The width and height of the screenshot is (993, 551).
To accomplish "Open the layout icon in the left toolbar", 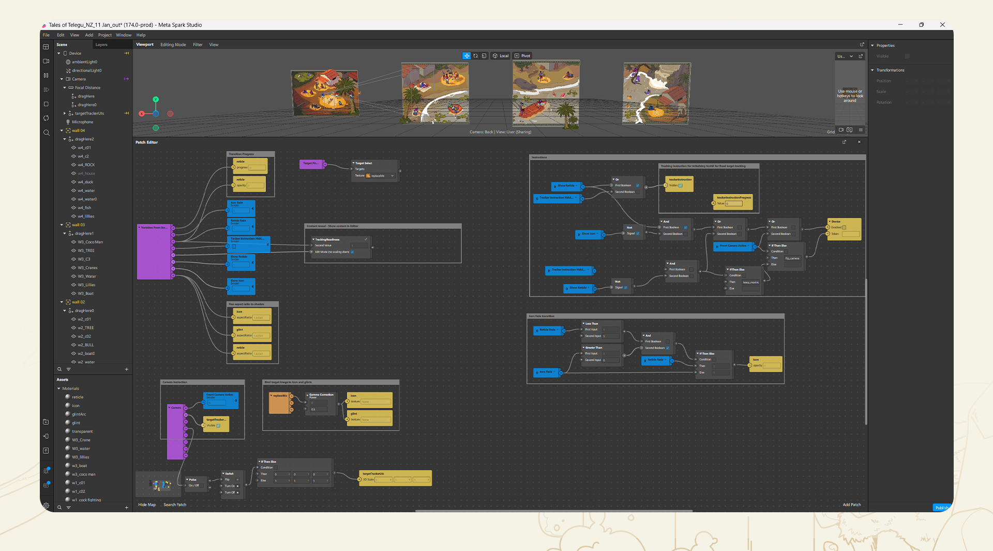I will pyautogui.click(x=46, y=47).
